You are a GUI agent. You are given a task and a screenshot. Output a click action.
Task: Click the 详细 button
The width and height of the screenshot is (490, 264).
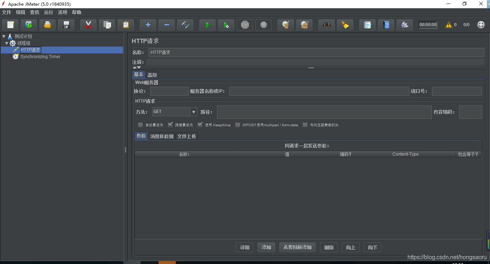(x=245, y=247)
